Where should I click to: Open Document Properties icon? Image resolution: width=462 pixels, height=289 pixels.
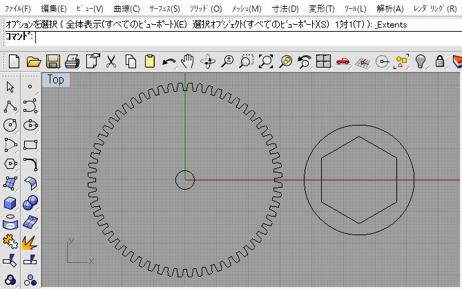93,61
